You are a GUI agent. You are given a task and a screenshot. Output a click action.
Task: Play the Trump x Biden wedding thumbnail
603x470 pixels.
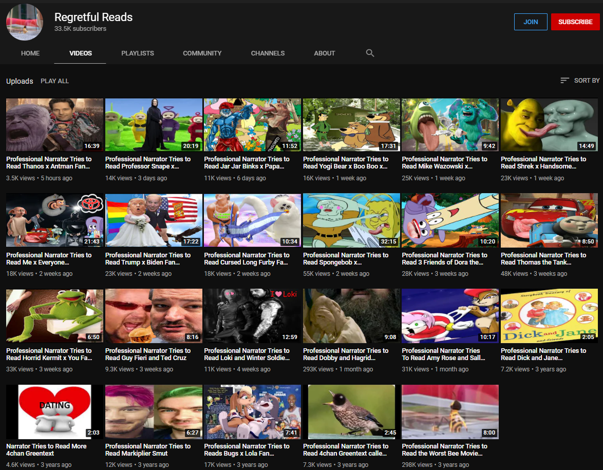click(x=154, y=220)
